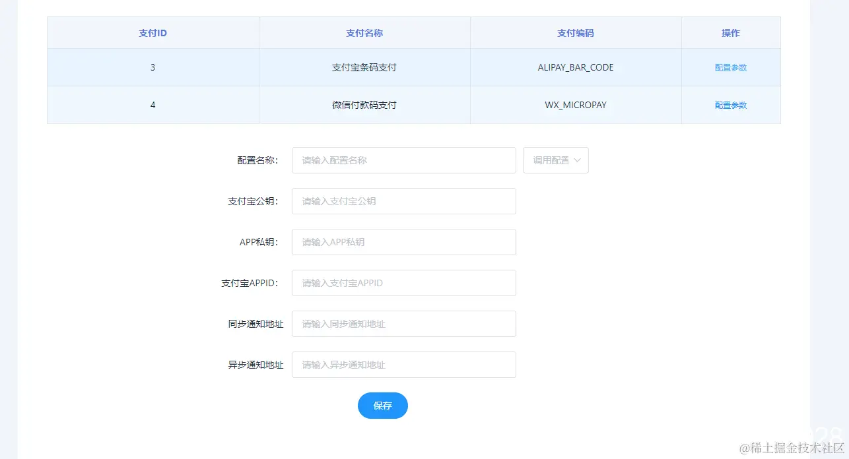Click the 支付编码 column header
Viewport: 849px width, 459px height.
pyautogui.click(x=576, y=33)
